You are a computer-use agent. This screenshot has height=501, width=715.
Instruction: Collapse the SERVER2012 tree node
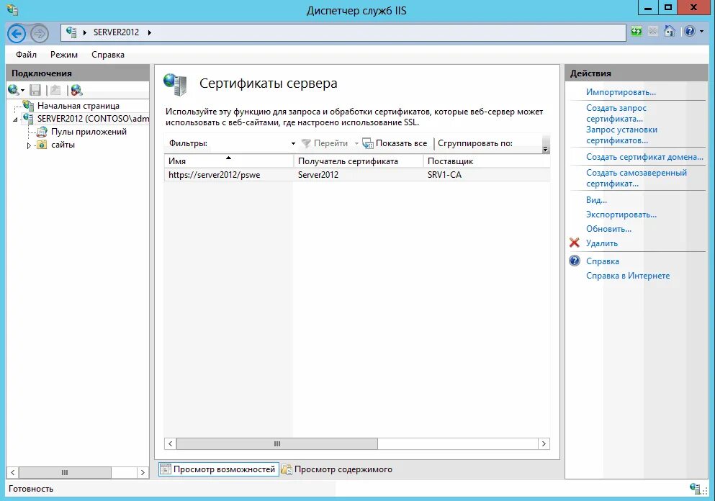(x=16, y=119)
